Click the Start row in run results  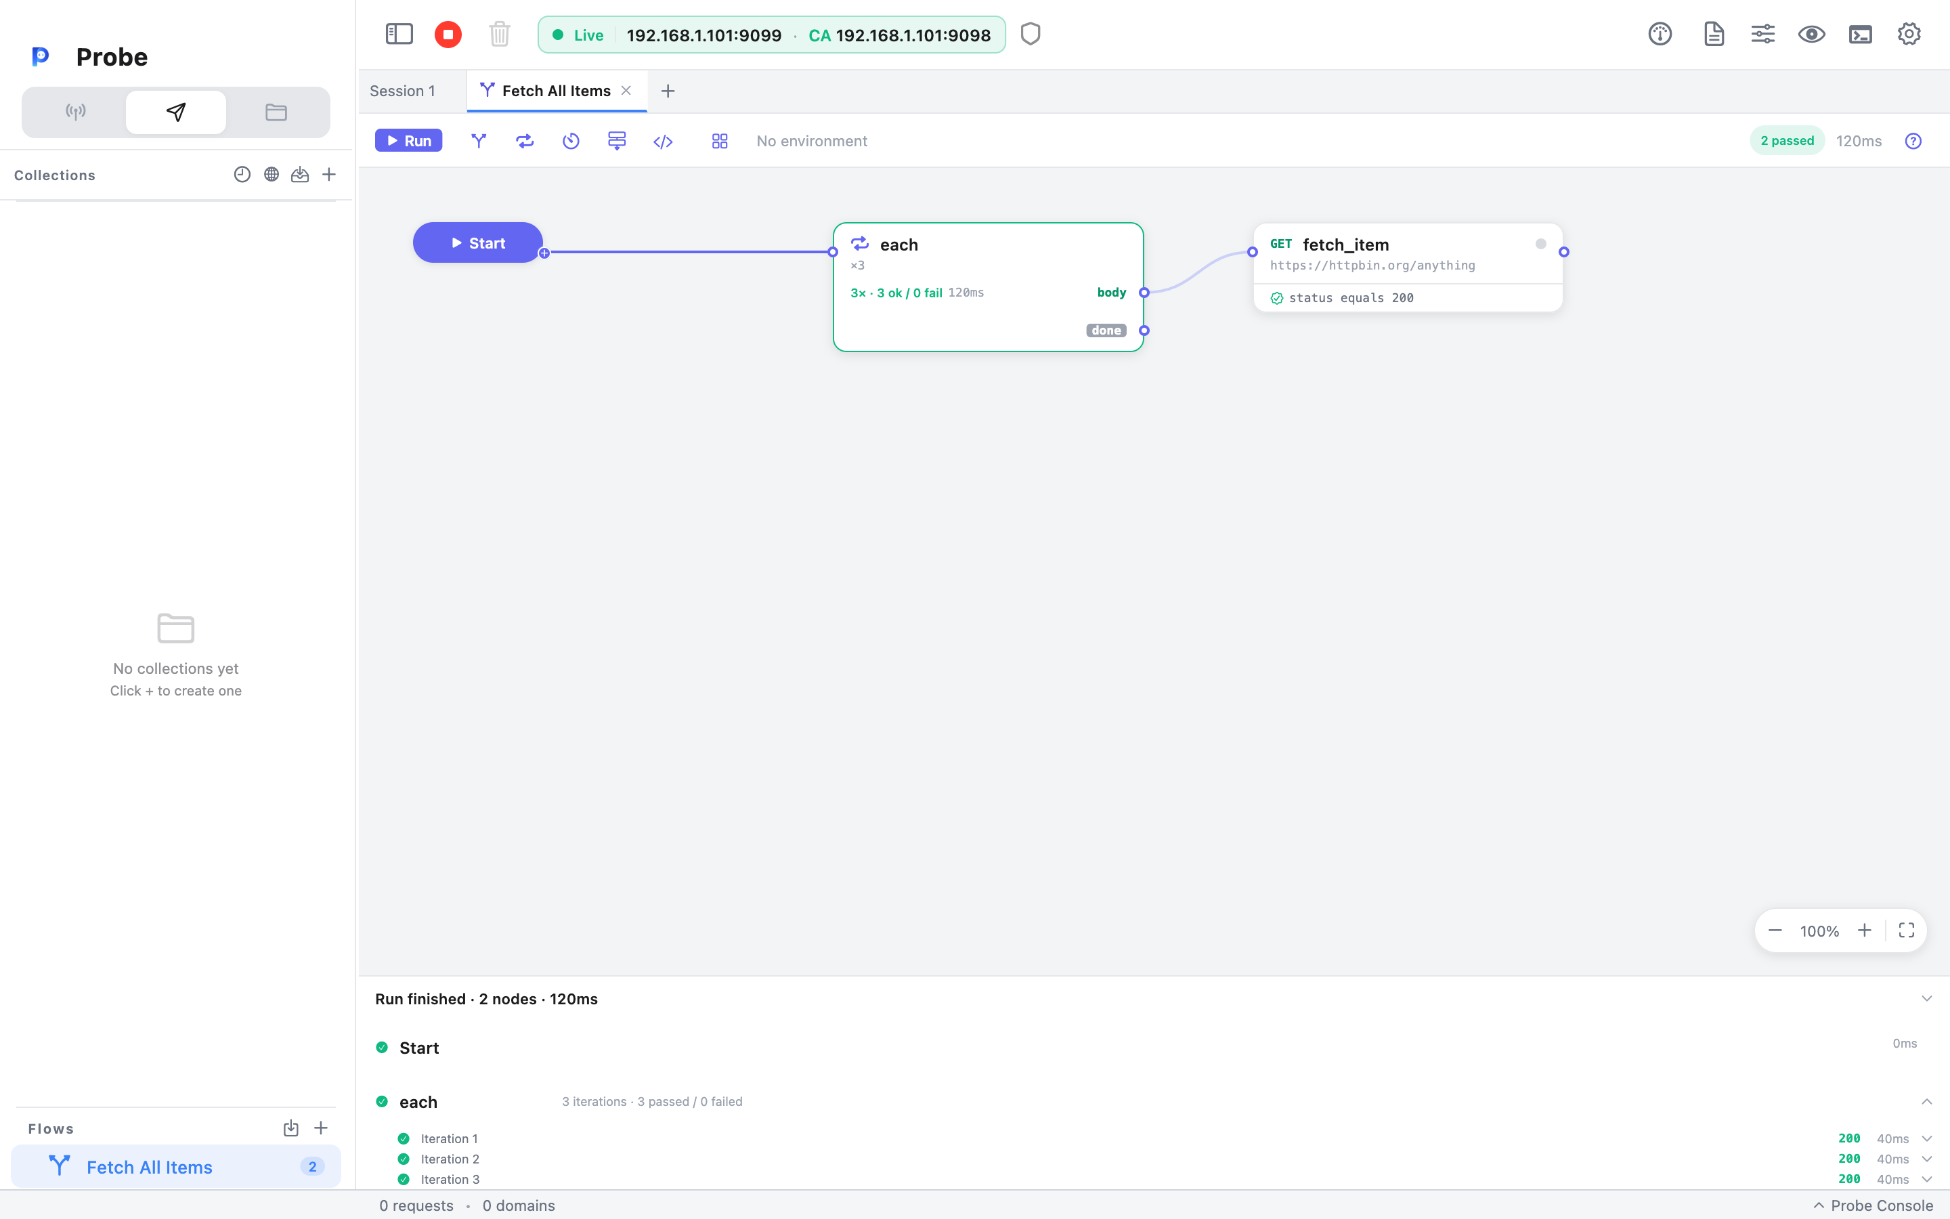pyautogui.click(x=1154, y=1047)
